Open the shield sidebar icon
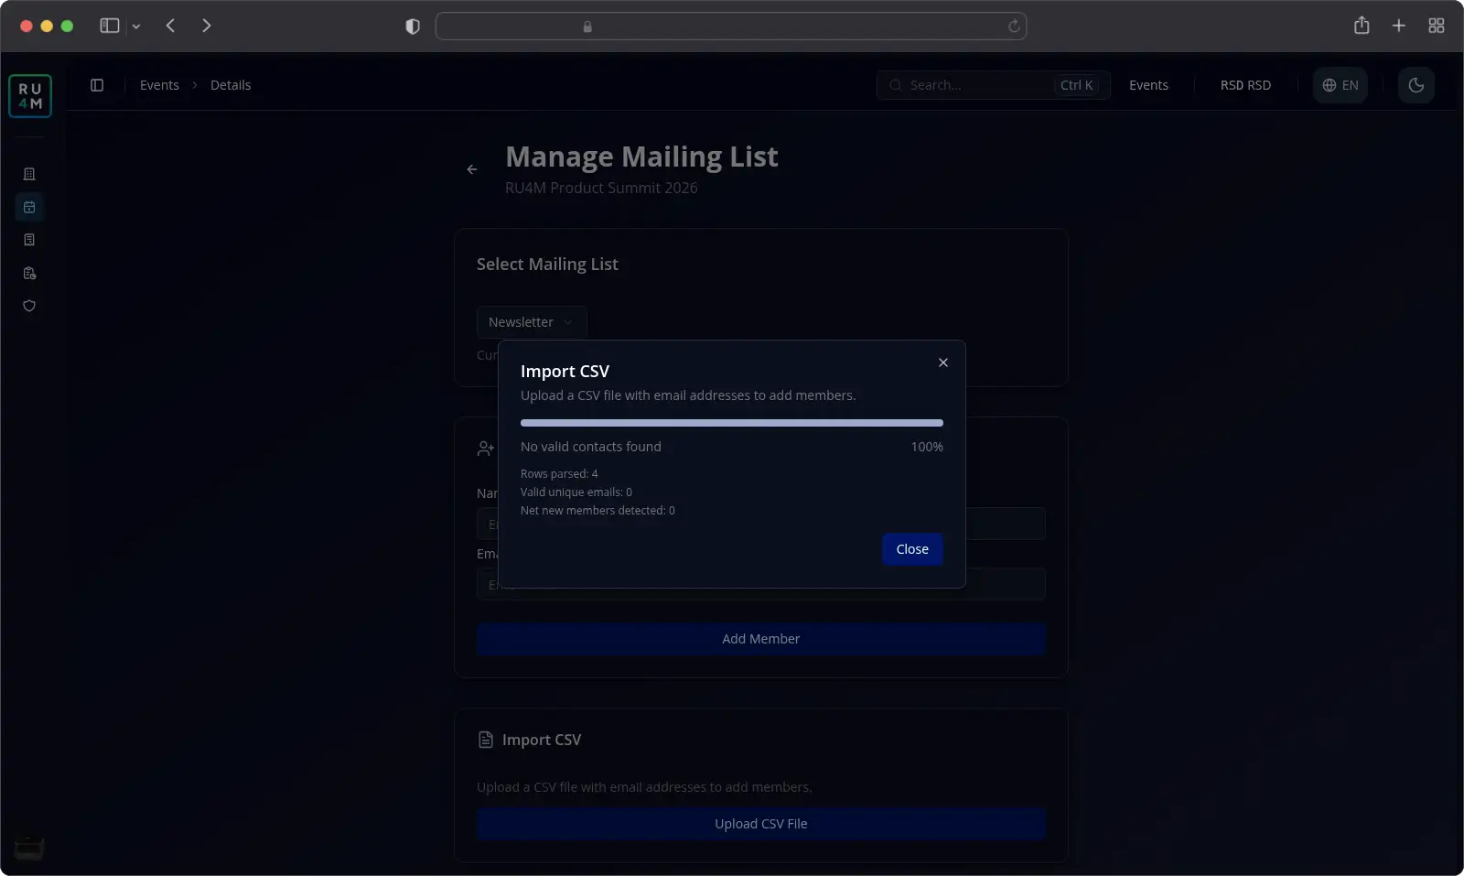Viewport: 1464px width, 876px height. pos(29,306)
